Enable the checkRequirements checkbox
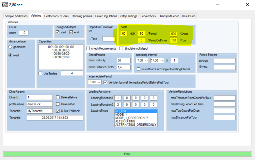Screen dimensions: 255x160 [88, 48]
